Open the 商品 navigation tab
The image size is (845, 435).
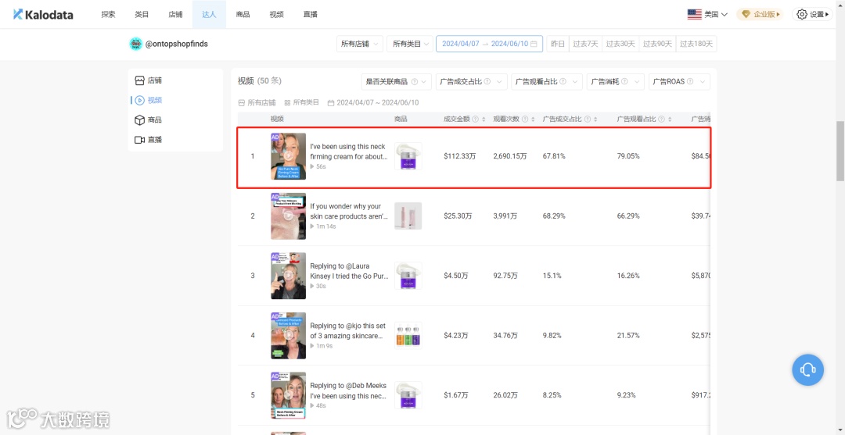243,15
